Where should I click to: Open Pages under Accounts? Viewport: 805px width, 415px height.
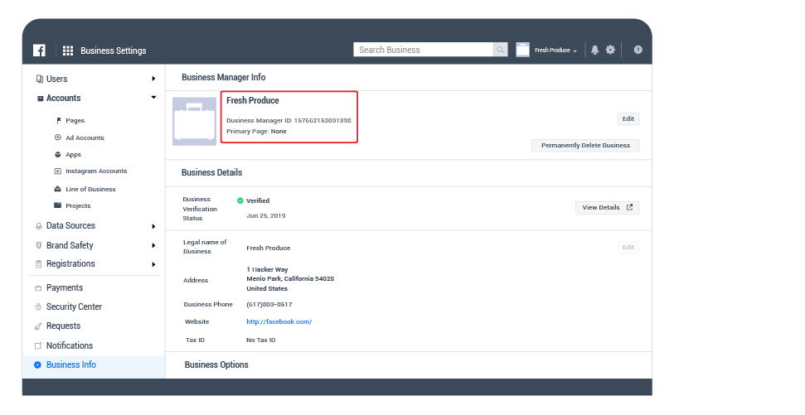(75, 120)
